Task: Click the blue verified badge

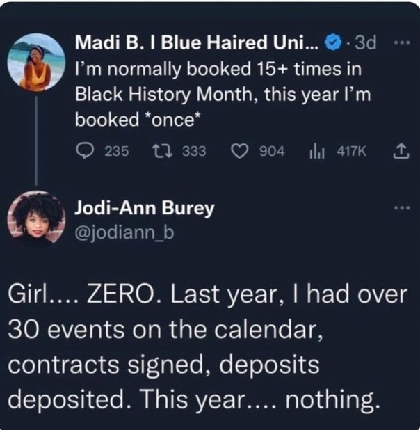Action: pos(333,44)
